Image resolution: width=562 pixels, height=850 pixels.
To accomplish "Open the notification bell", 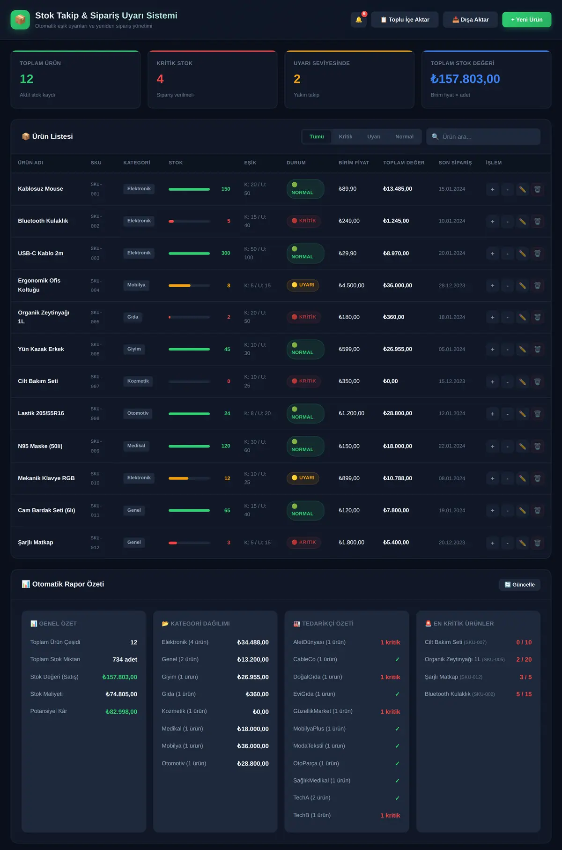I will point(359,20).
